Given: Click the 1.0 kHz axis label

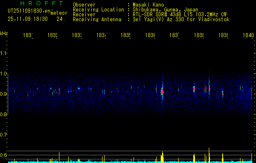Looking at the screenshot, I should (3, 74).
